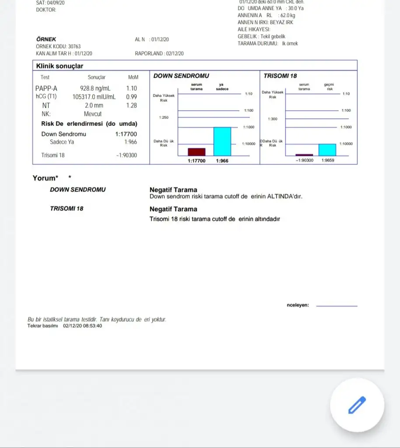
Task: Click the "1:300" cutoff label in the Trisomi chart
Action: coord(273,119)
